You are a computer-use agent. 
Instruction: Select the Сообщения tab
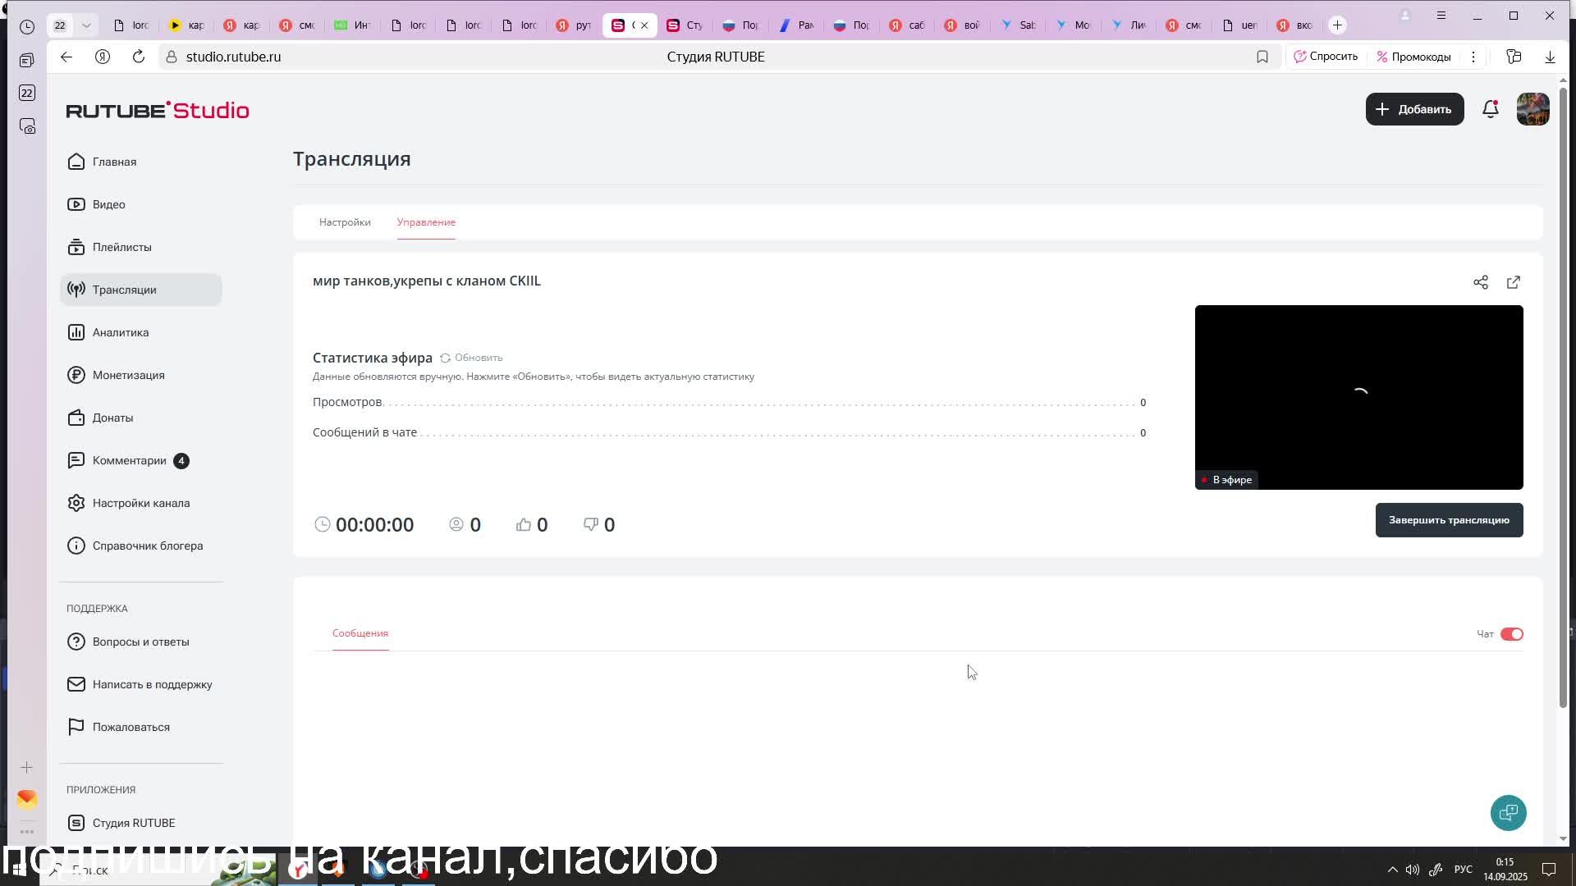pyautogui.click(x=360, y=633)
